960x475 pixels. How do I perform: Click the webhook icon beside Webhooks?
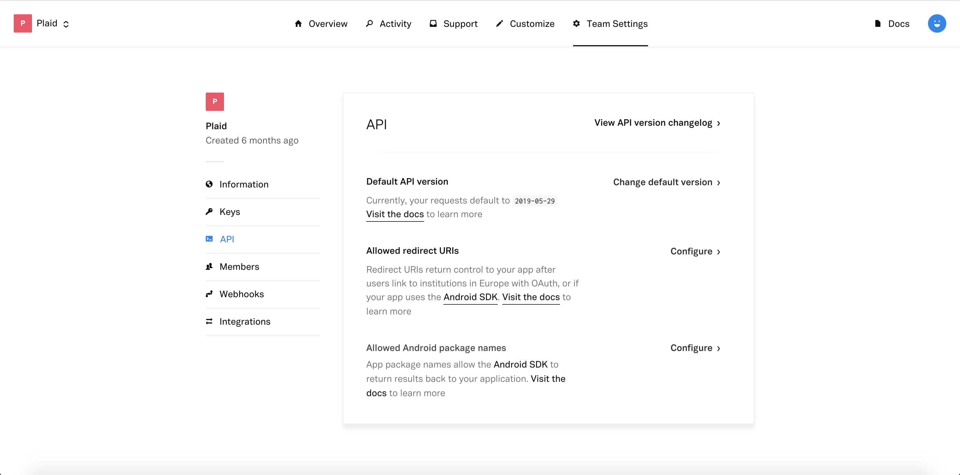[x=209, y=294]
